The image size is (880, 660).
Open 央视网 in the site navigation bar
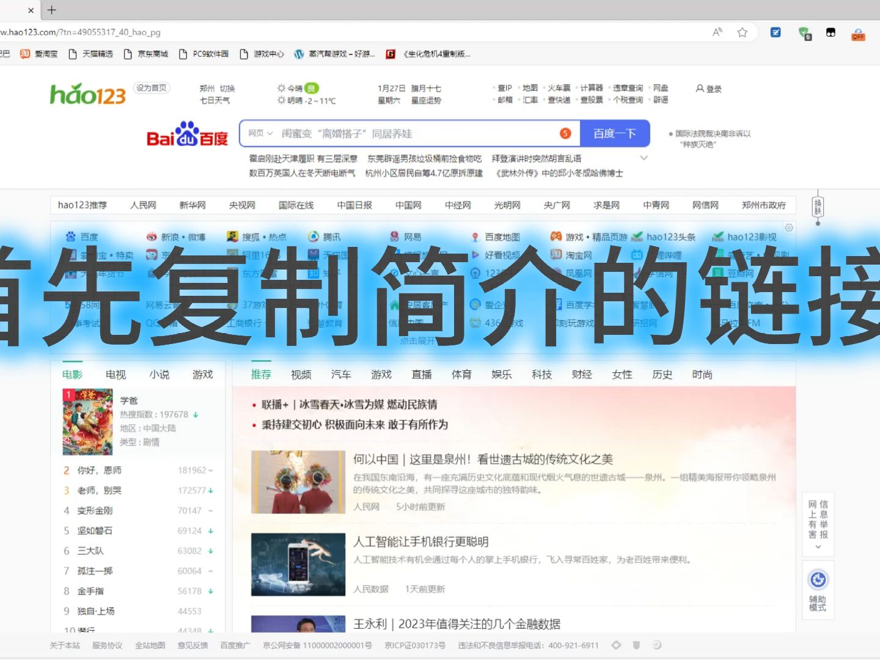pos(242,205)
